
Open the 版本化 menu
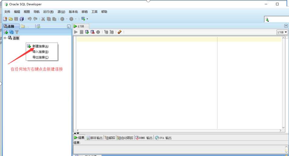pos(73,11)
